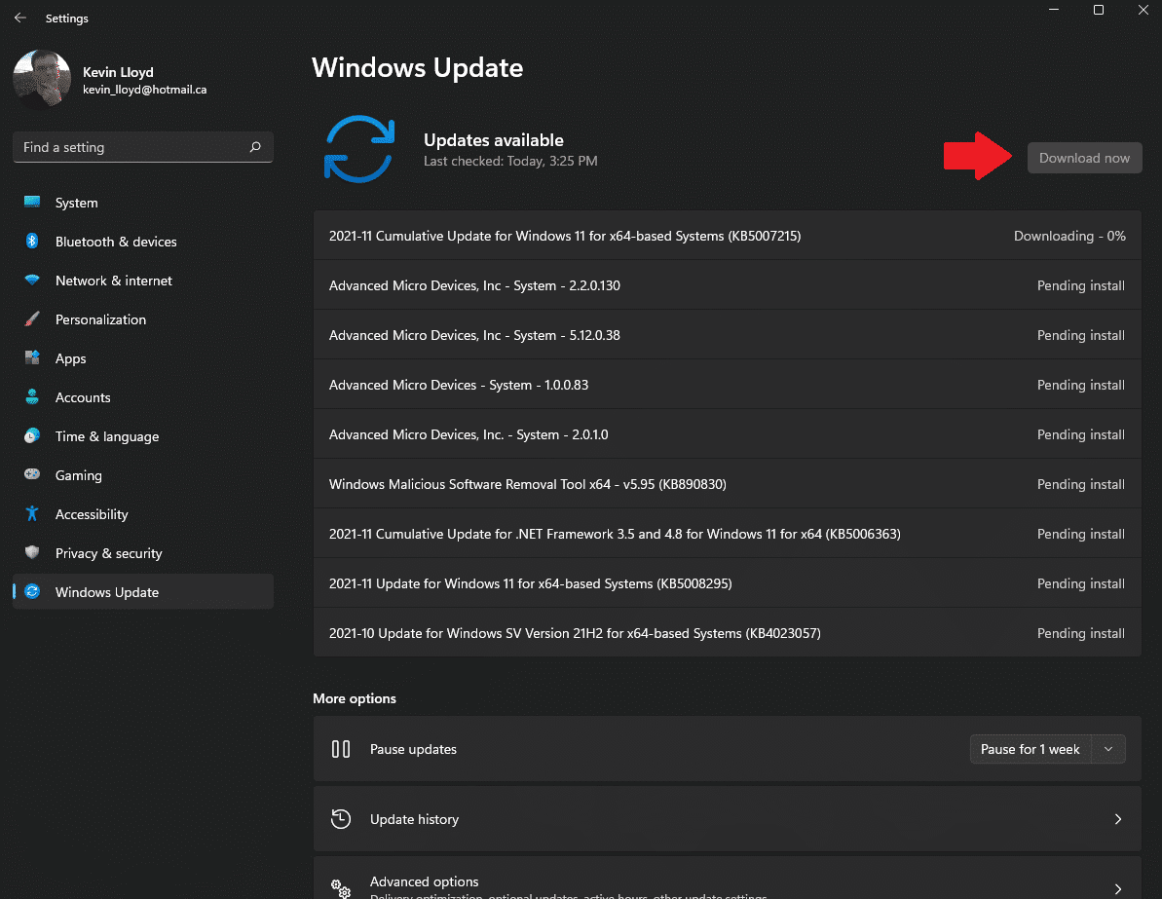Click the search magnifier icon
The height and width of the screenshot is (899, 1162).
255,147
